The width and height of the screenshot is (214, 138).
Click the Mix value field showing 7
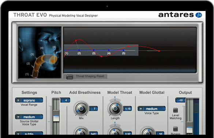click(x=94, y=109)
